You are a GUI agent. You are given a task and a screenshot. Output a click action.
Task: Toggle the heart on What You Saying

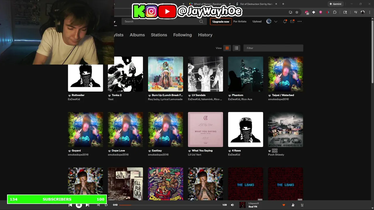click(189, 151)
